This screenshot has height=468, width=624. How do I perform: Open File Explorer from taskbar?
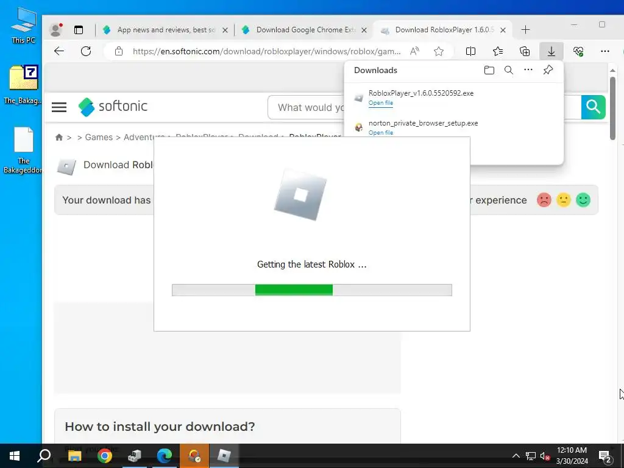pos(75,456)
